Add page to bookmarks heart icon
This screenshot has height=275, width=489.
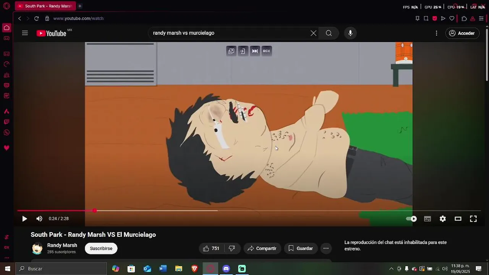452,18
